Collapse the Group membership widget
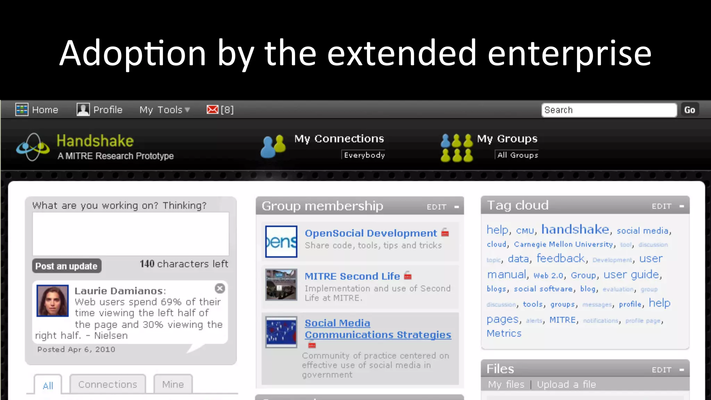Image resolution: width=711 pixels, height=400 pixels. (457, 207)
